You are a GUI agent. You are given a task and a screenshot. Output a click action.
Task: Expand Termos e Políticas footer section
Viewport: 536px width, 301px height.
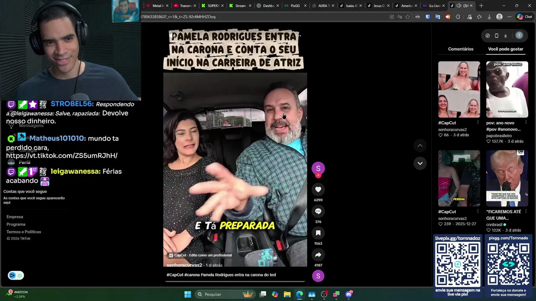(23, 232)
